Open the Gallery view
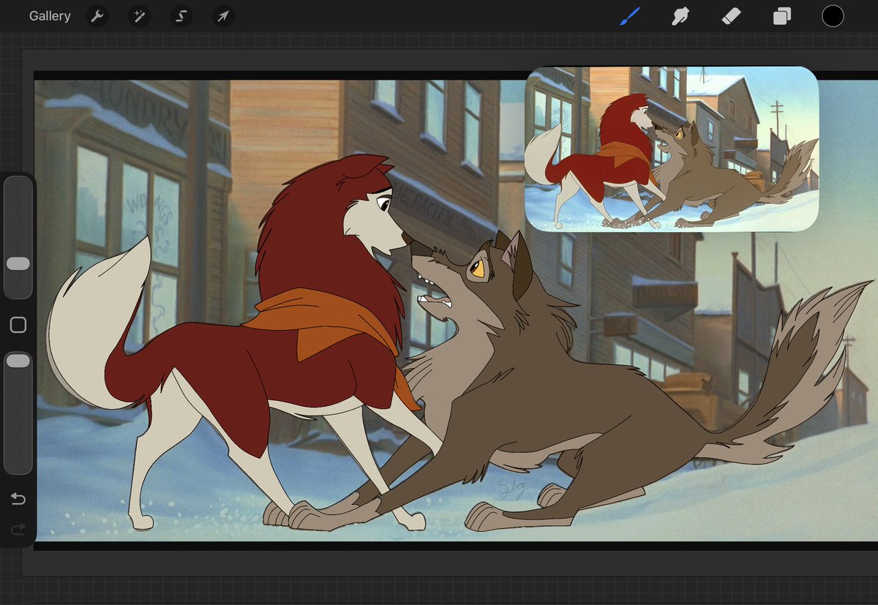This screenshot has height=605, width=878. 50,16
